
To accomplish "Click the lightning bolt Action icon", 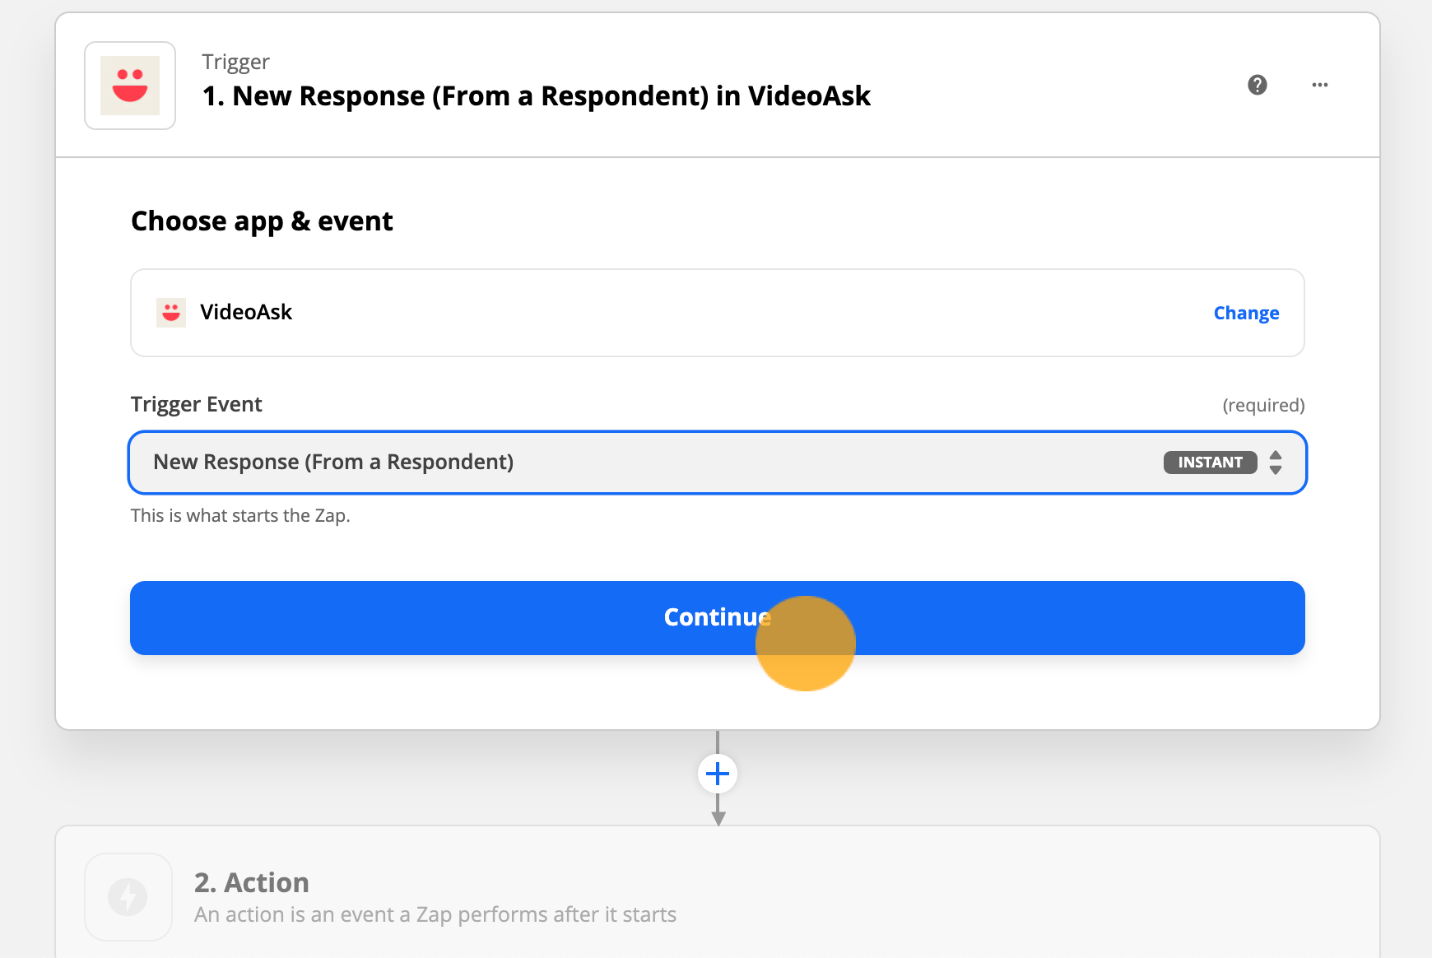I will point(128,897).
